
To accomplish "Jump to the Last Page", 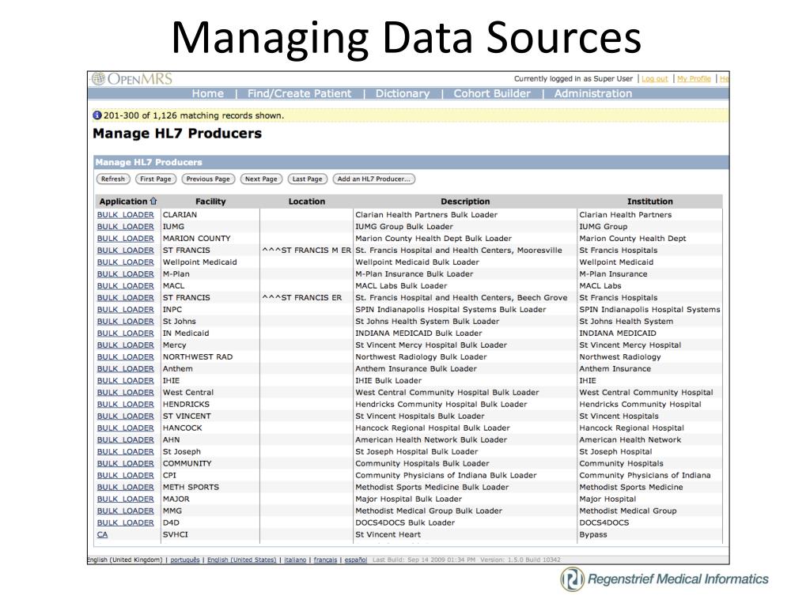I will click(306, 179).
